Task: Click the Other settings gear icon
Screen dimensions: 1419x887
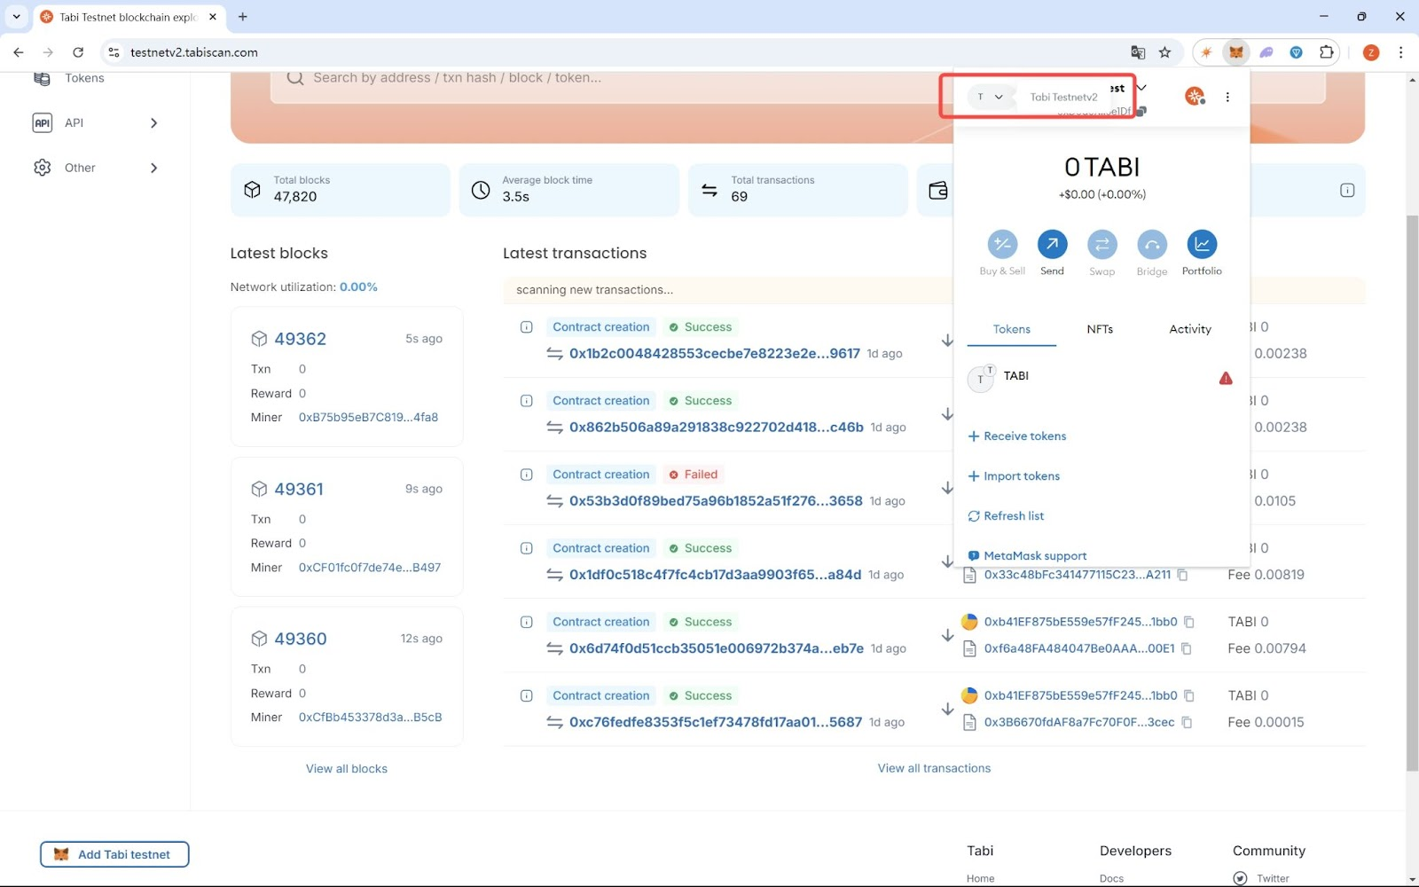Action: [42, 168]
